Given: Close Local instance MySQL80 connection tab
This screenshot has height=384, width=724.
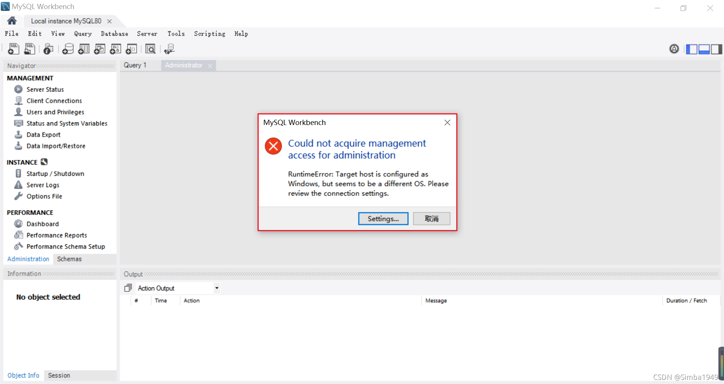Looking at the screenshot, I should [x=109, y=21].
